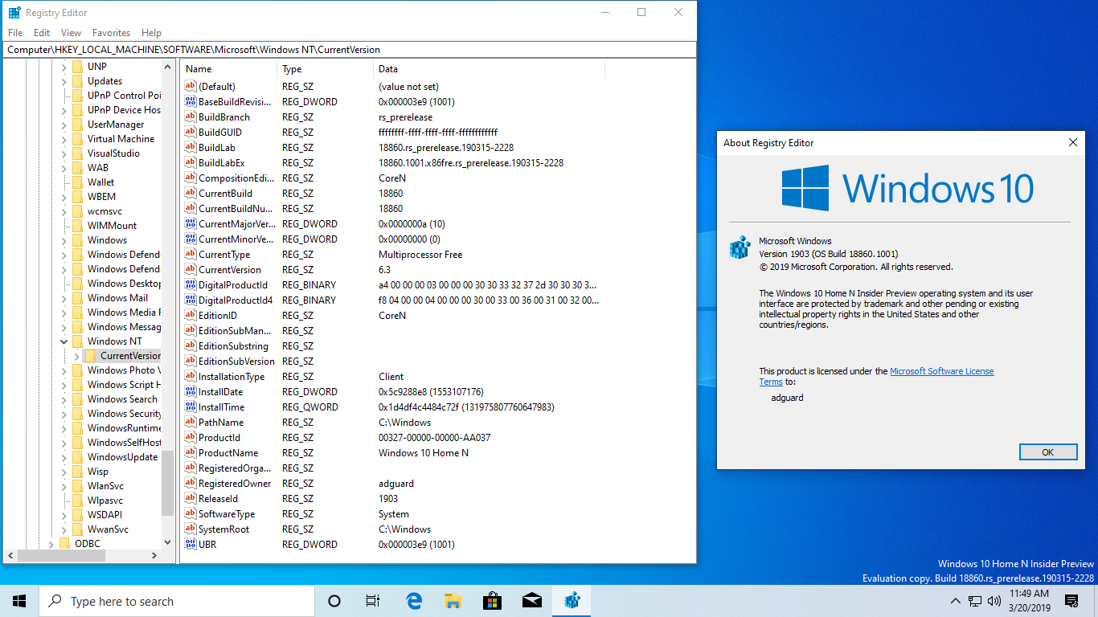This screenshot has height=617, width=1098.
Task: Click the registry path address bar
Action: point(350,50)
